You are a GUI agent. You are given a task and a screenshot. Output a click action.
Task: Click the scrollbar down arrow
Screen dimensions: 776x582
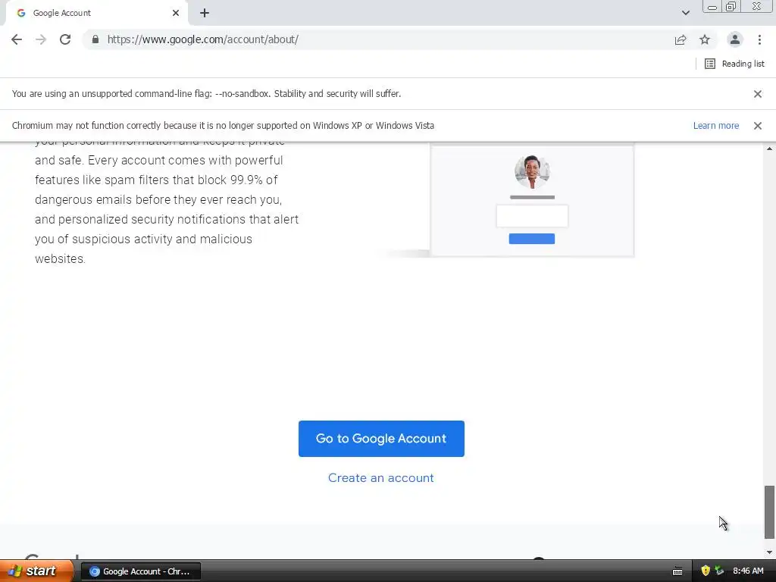769,552
